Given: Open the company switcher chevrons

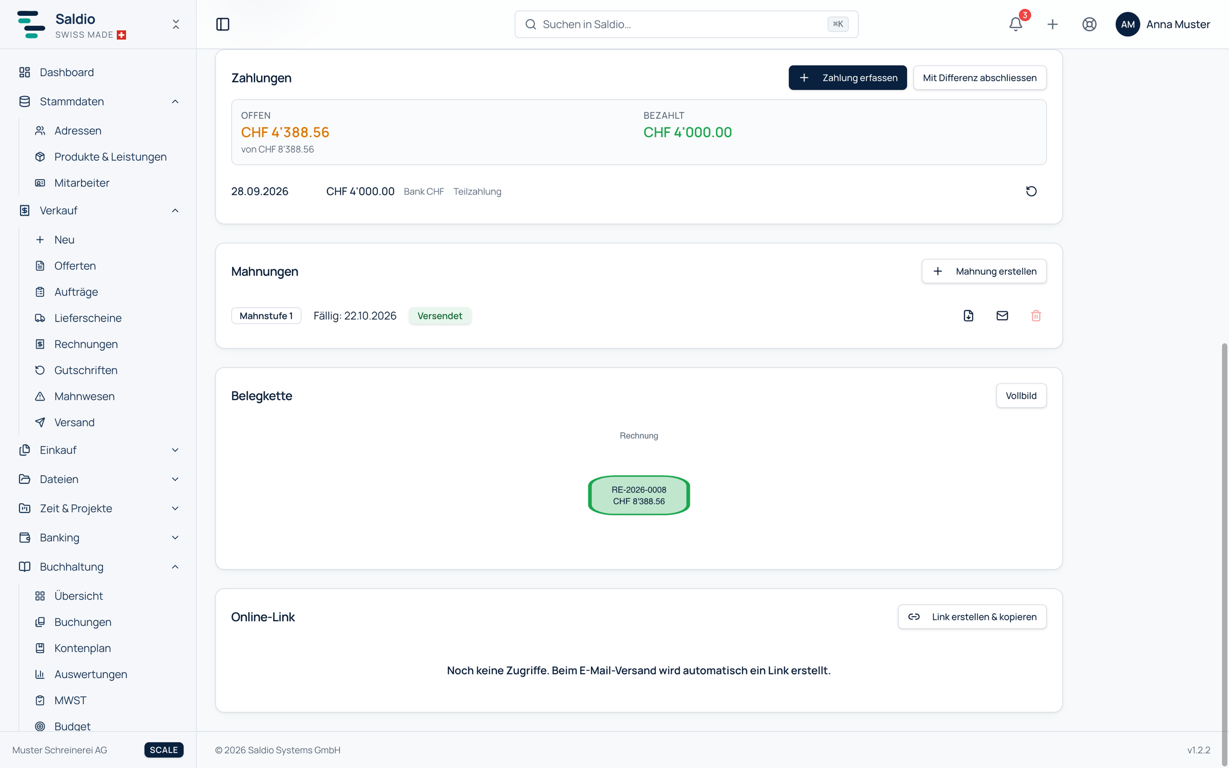Looking at the screenshot, I should tap(176, 25).
